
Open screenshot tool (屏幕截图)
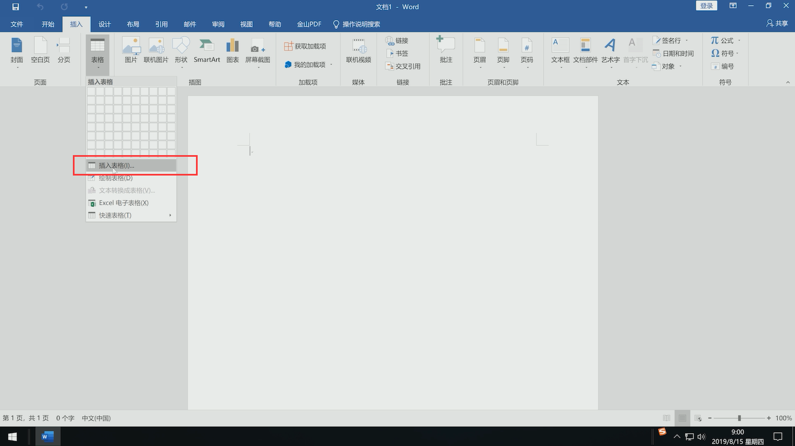point(258,52)
